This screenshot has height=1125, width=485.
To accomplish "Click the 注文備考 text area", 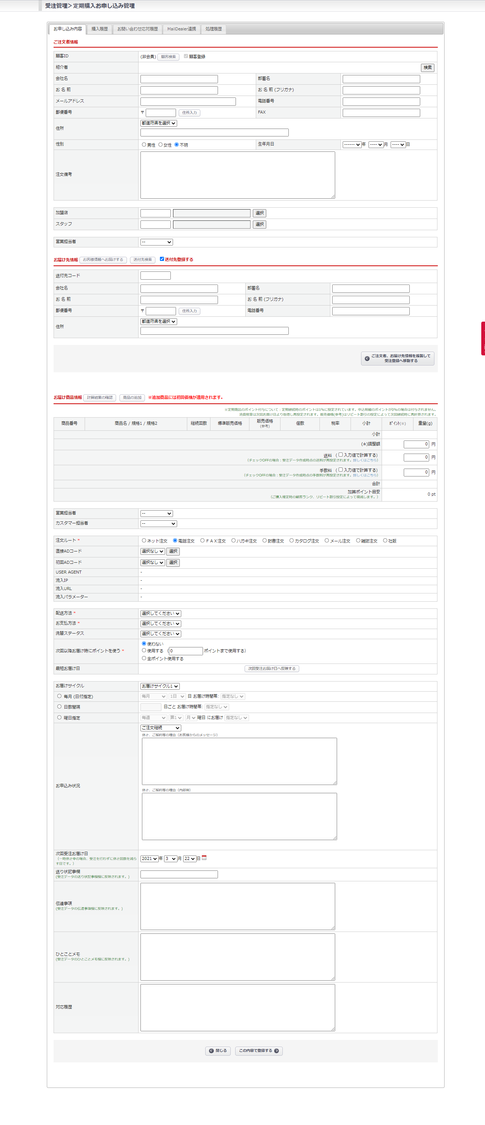I will pos(238,175).
